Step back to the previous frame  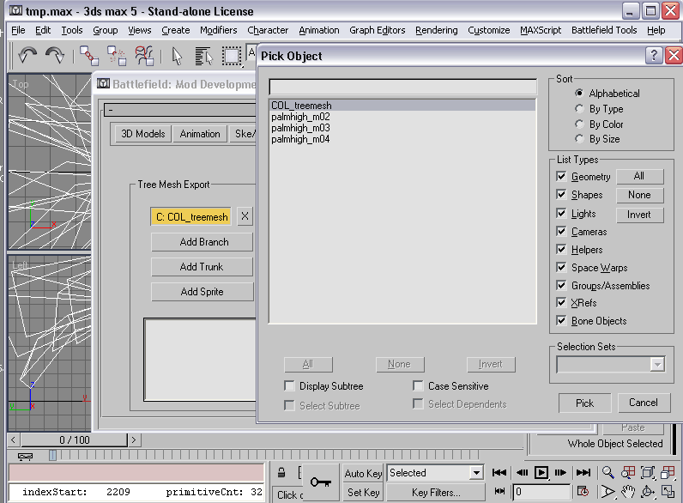coord(522,473)
